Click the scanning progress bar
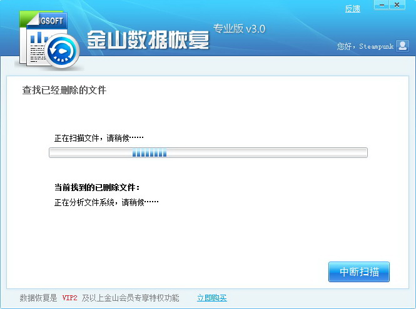The width and height of the screenshot is (416, 309). (208, 152)
